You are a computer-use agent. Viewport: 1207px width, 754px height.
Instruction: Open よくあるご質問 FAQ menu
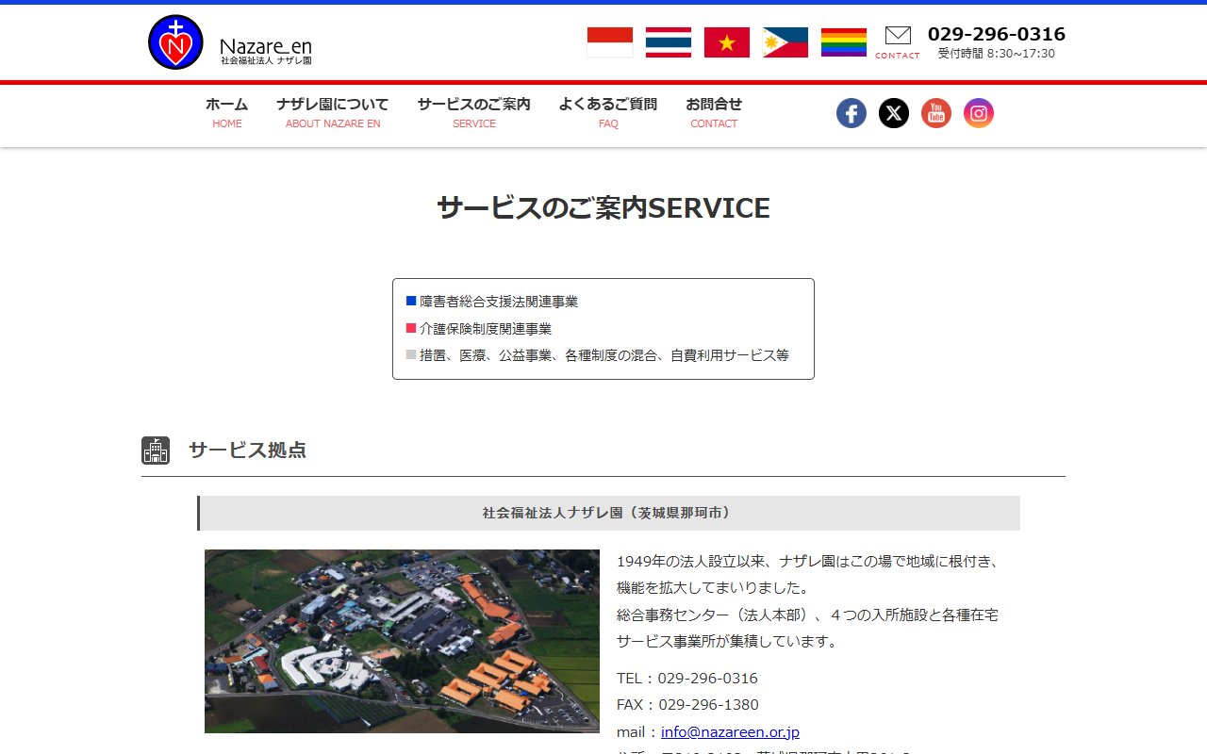click(x=608, y=113)
